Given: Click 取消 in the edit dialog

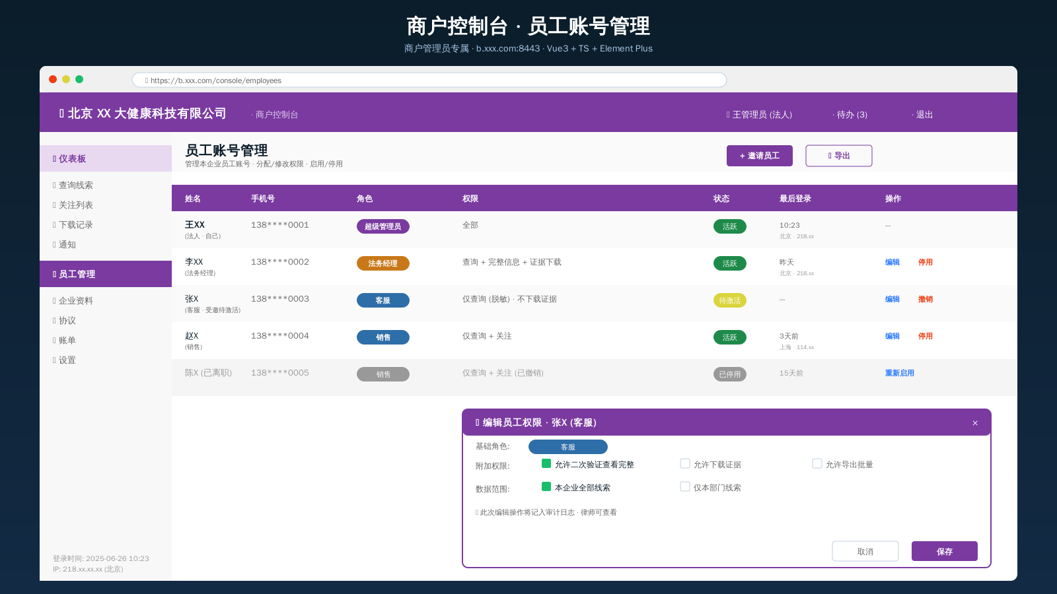Looking at the screenshot, I should [865, 551].
